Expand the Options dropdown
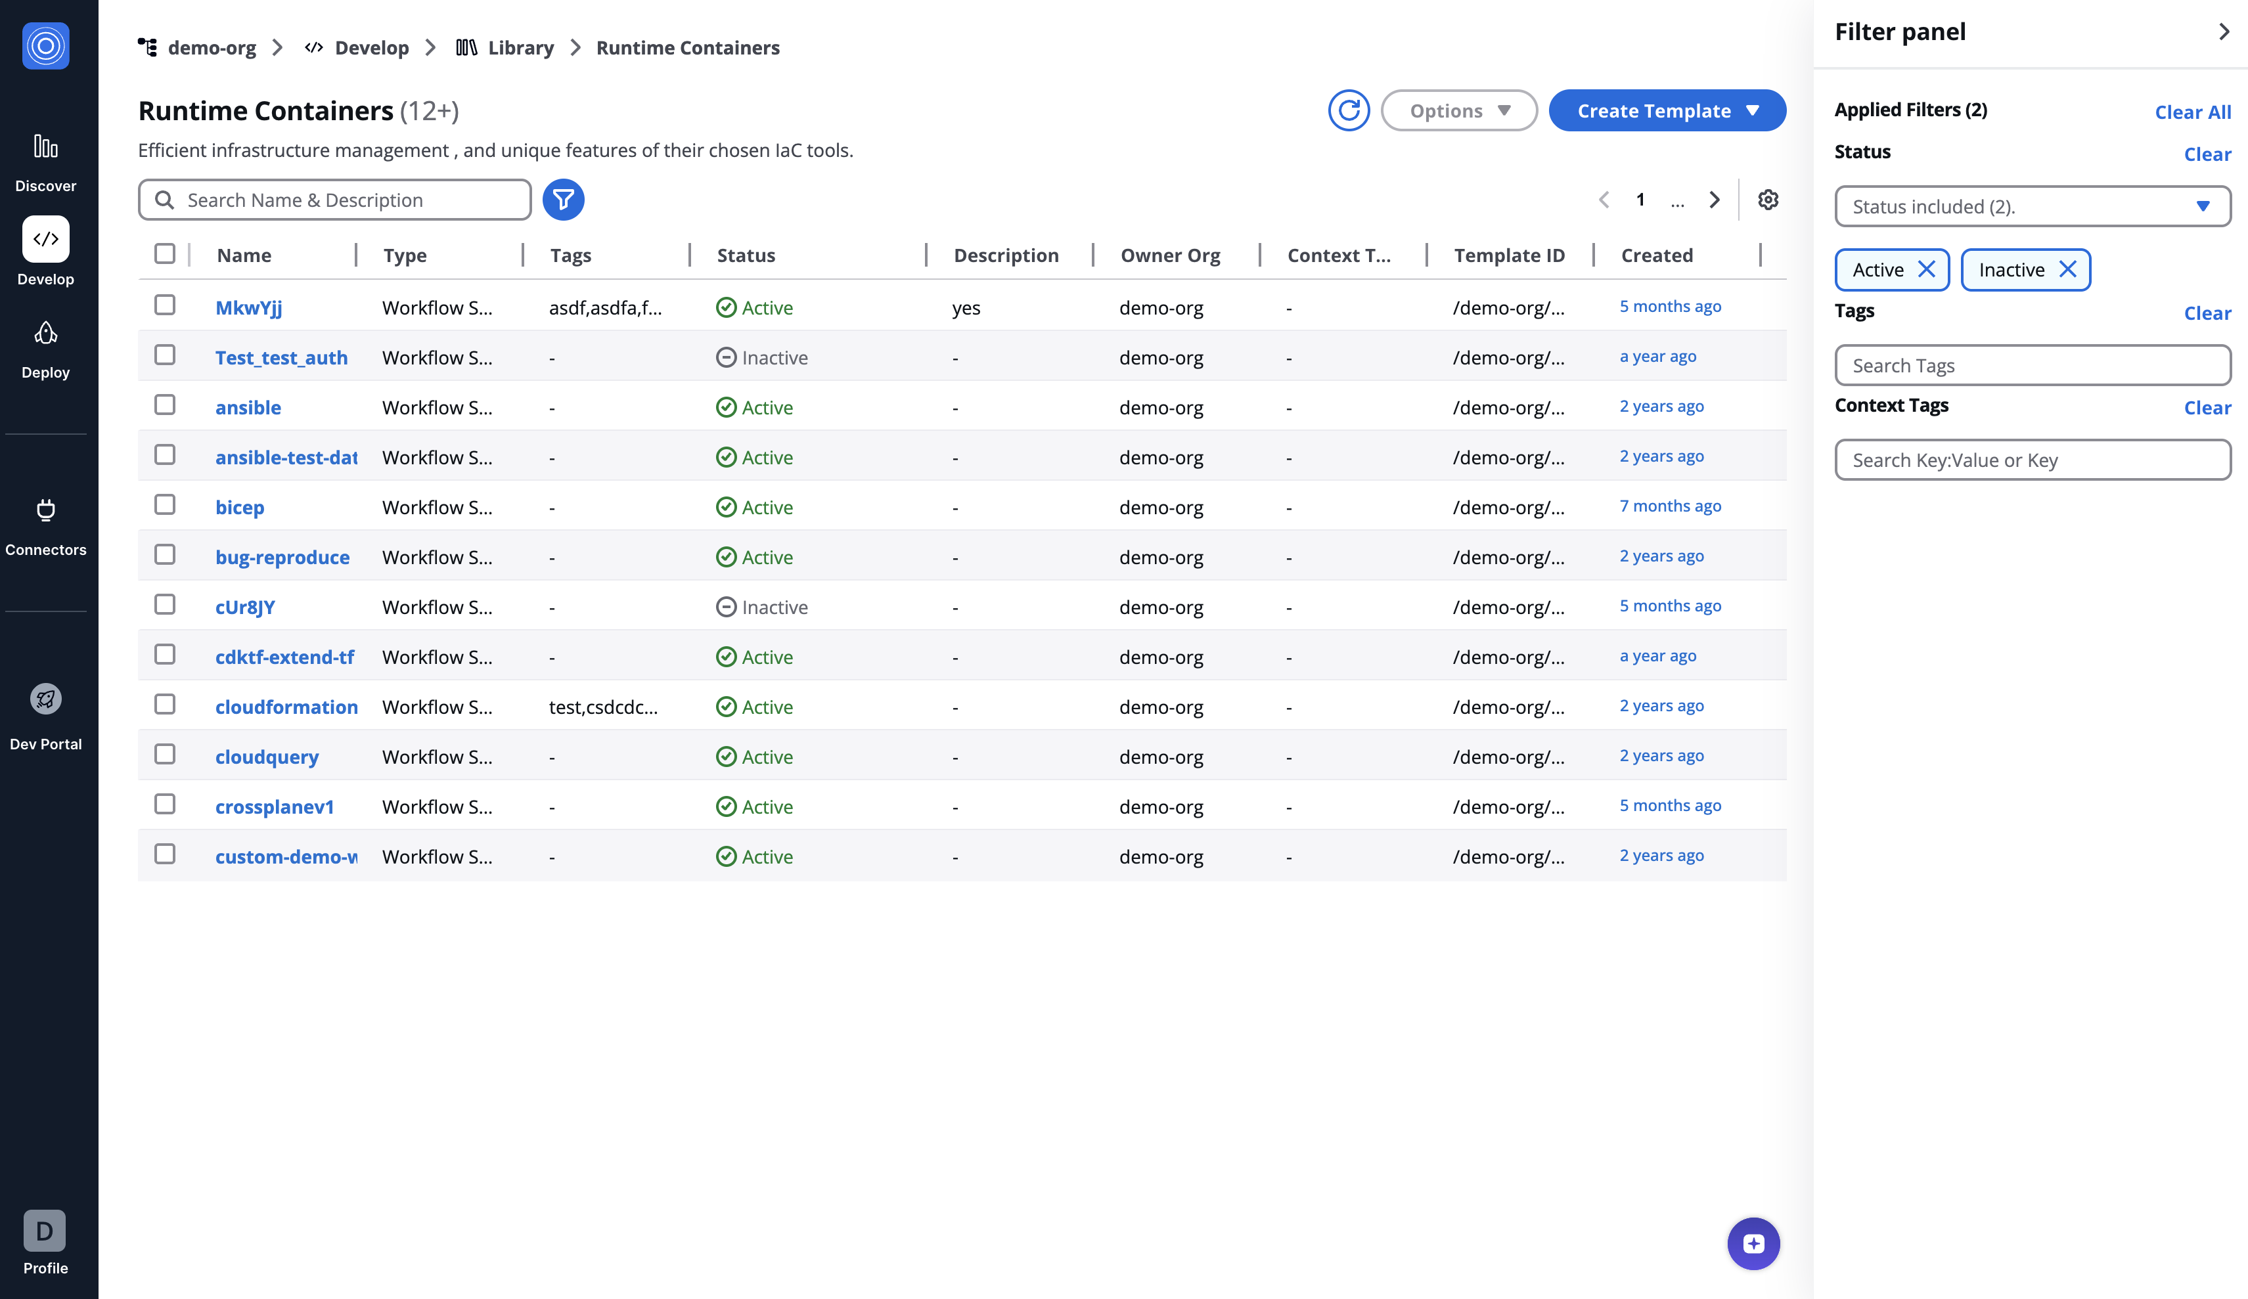Image resolution: width=2248 pixels, height=1299 pixels. (1458, 110)
